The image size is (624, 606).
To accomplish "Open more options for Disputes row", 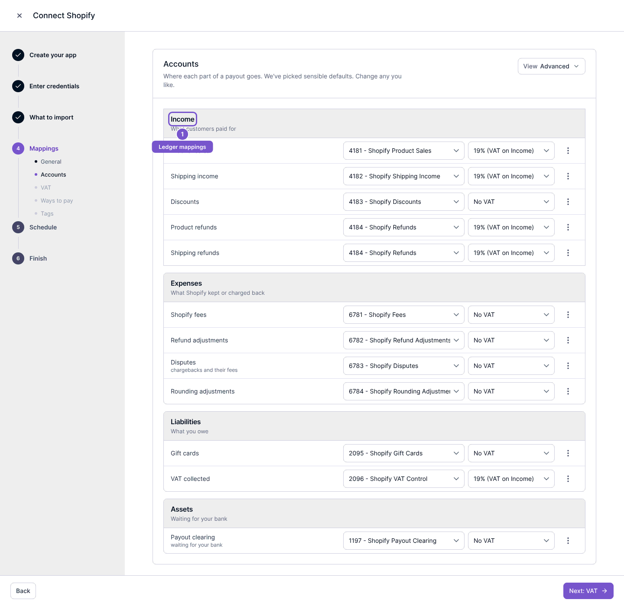I will pyautogui.click(x=568, y=366).
